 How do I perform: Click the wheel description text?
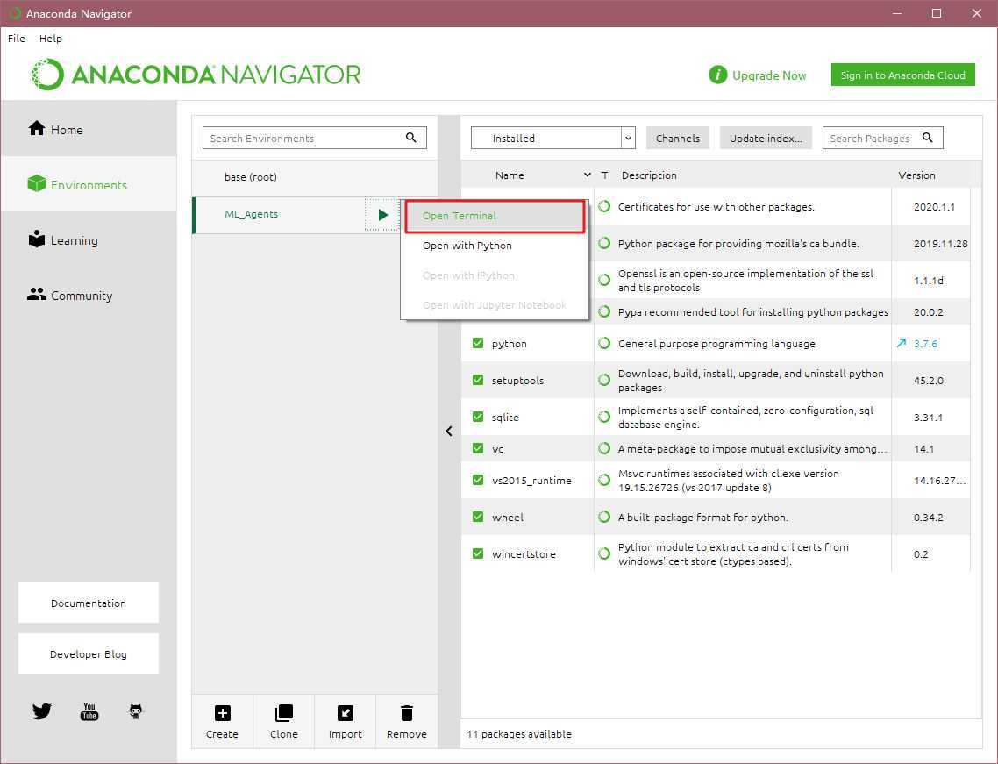pos(702,518)
